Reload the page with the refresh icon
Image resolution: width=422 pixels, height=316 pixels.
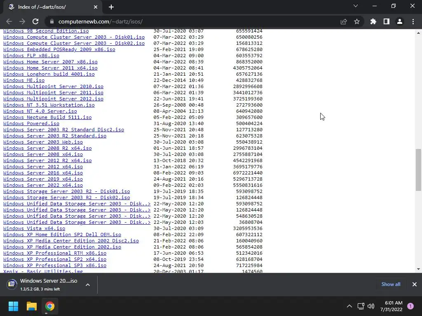[x=35, y=21]
